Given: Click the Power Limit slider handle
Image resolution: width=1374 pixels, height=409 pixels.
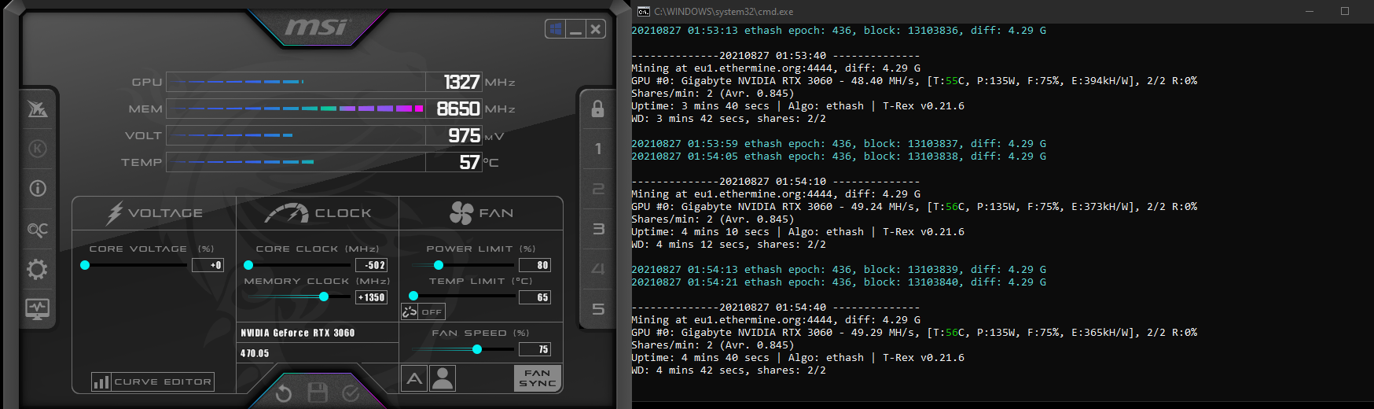Looking at the screenshot, I should click(x=439, y=265).
